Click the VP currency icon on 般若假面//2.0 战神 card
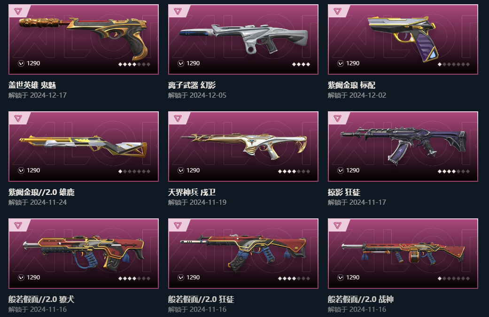Screen dimensions: 489x317 (x=341, y=278)
